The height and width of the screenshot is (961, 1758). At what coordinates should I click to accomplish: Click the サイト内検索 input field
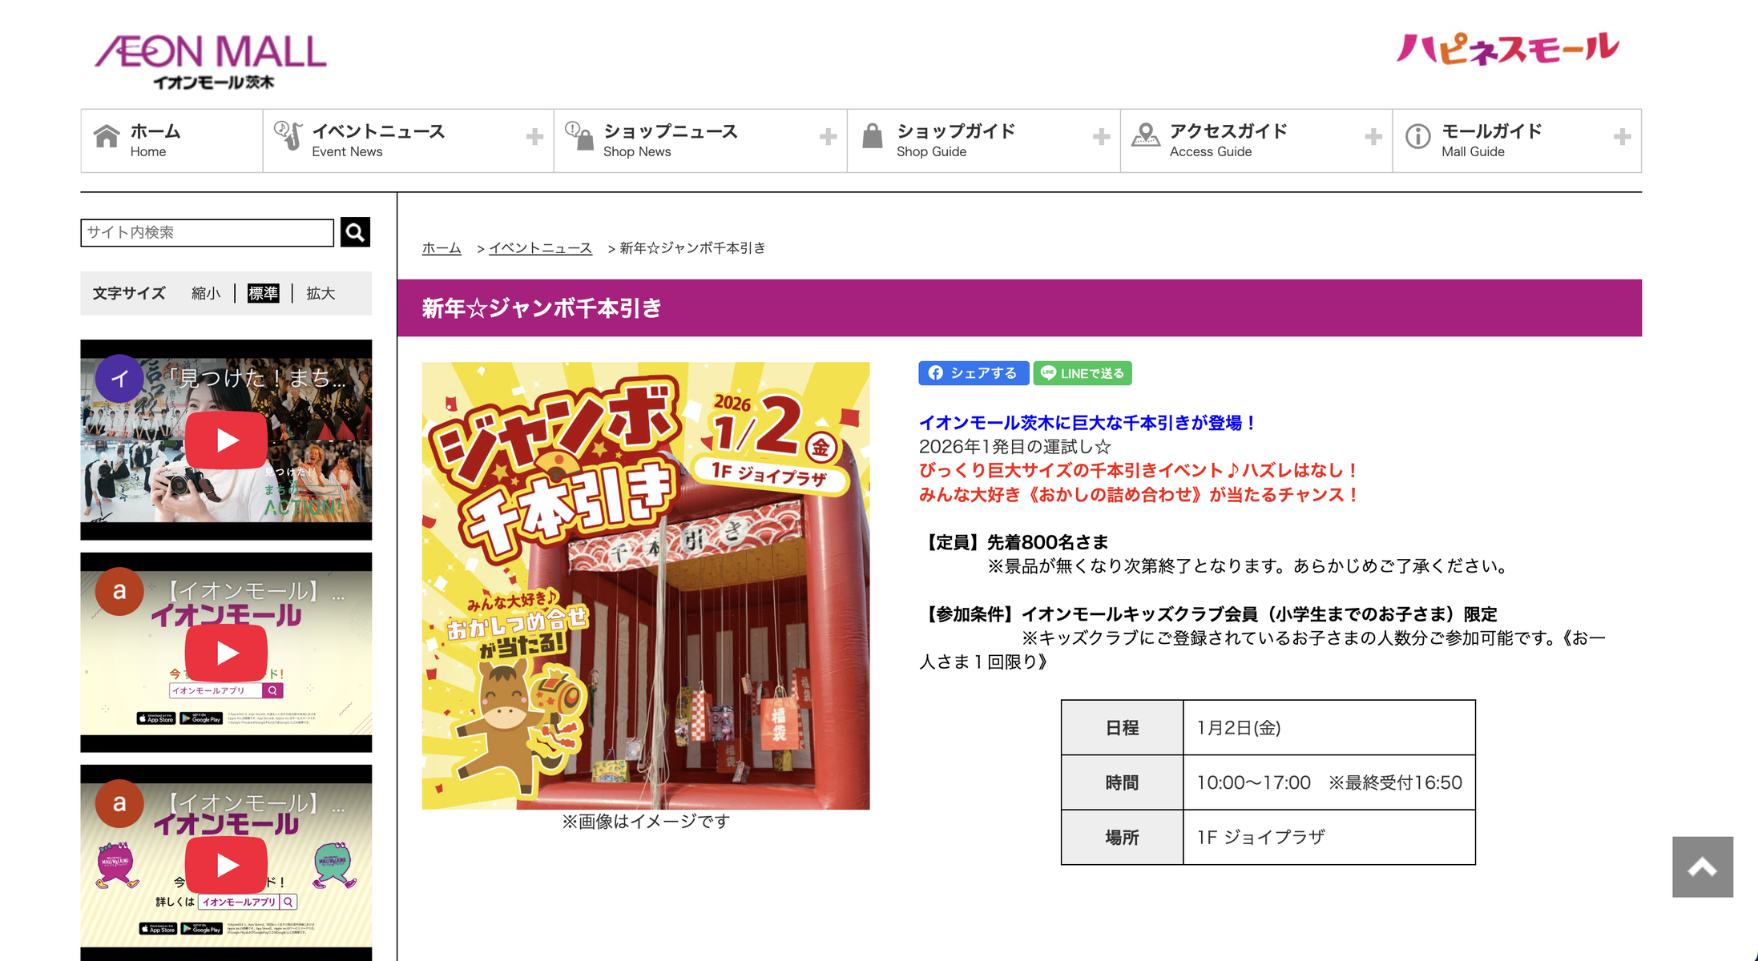(x=207, y=232)
